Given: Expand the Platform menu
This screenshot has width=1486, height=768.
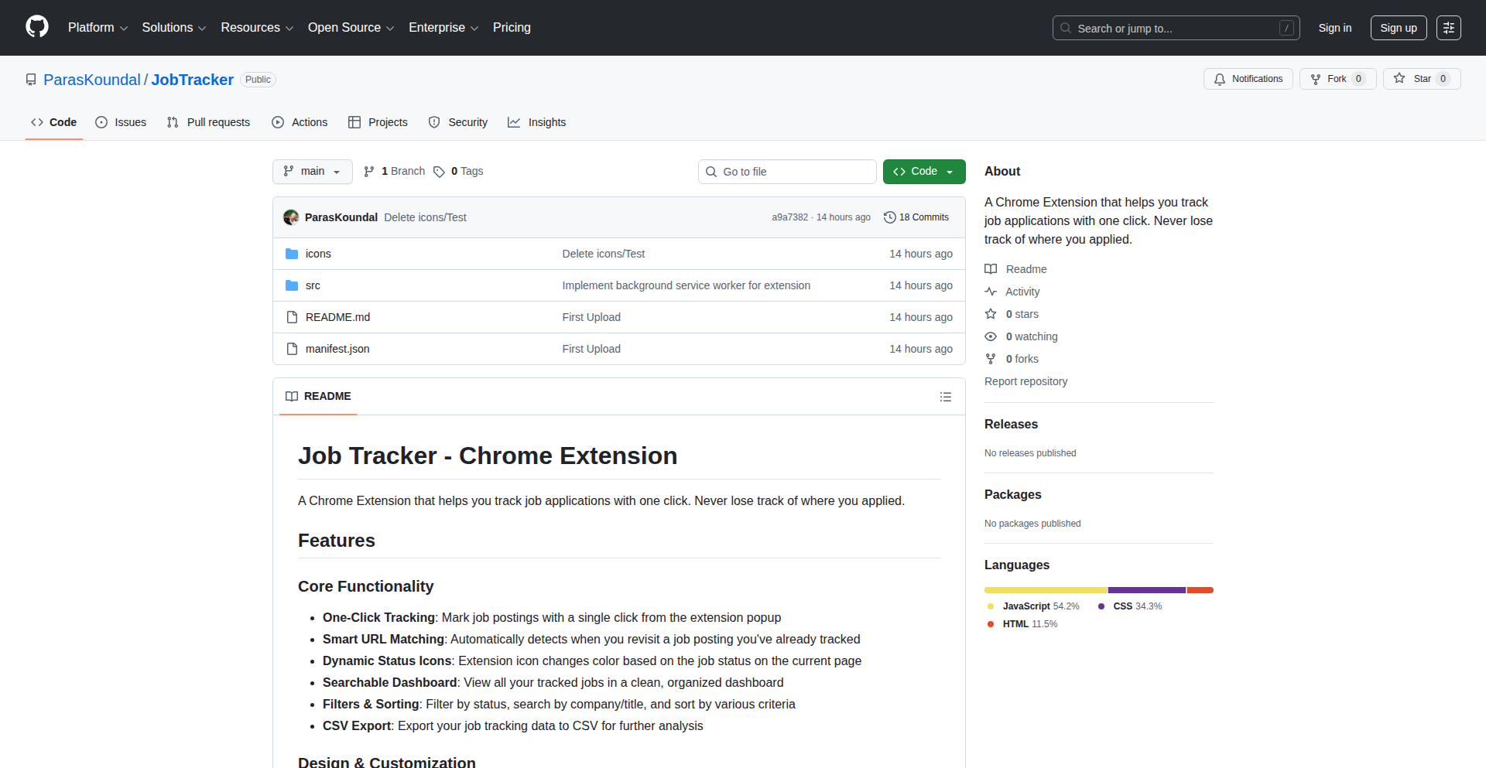Looking at the screenshot, I should point(98,28).
